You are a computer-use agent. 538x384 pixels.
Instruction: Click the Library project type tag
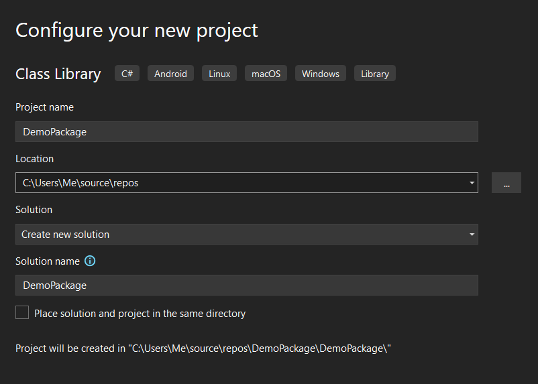pyautogui.click(x=374, y=74)
